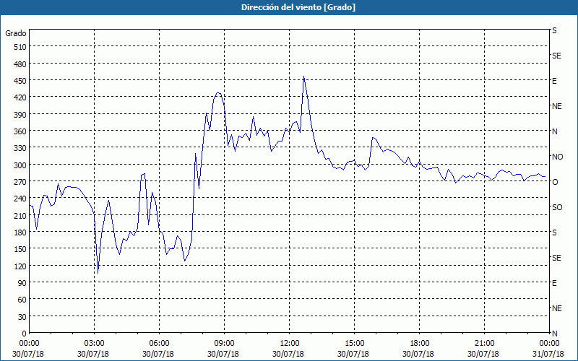This screenshot has height=361, width=578.
Task: Click the "Grado" axis unit label
Action: click(x=16, y=33)
